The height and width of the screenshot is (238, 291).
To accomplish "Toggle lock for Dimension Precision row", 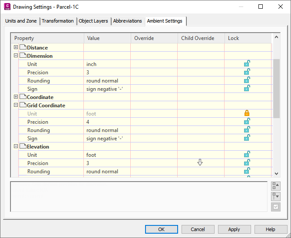I will point(247,73).
